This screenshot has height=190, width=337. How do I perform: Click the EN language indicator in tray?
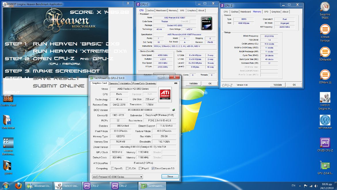pyautogui.click(x=293, y=185)
